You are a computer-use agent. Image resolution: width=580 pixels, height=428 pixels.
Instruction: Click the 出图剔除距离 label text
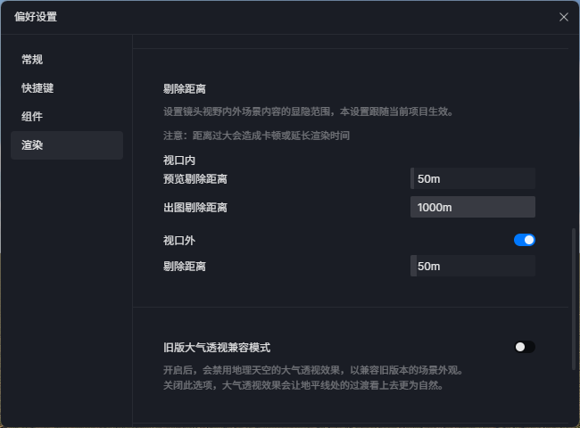coord(195,208)
